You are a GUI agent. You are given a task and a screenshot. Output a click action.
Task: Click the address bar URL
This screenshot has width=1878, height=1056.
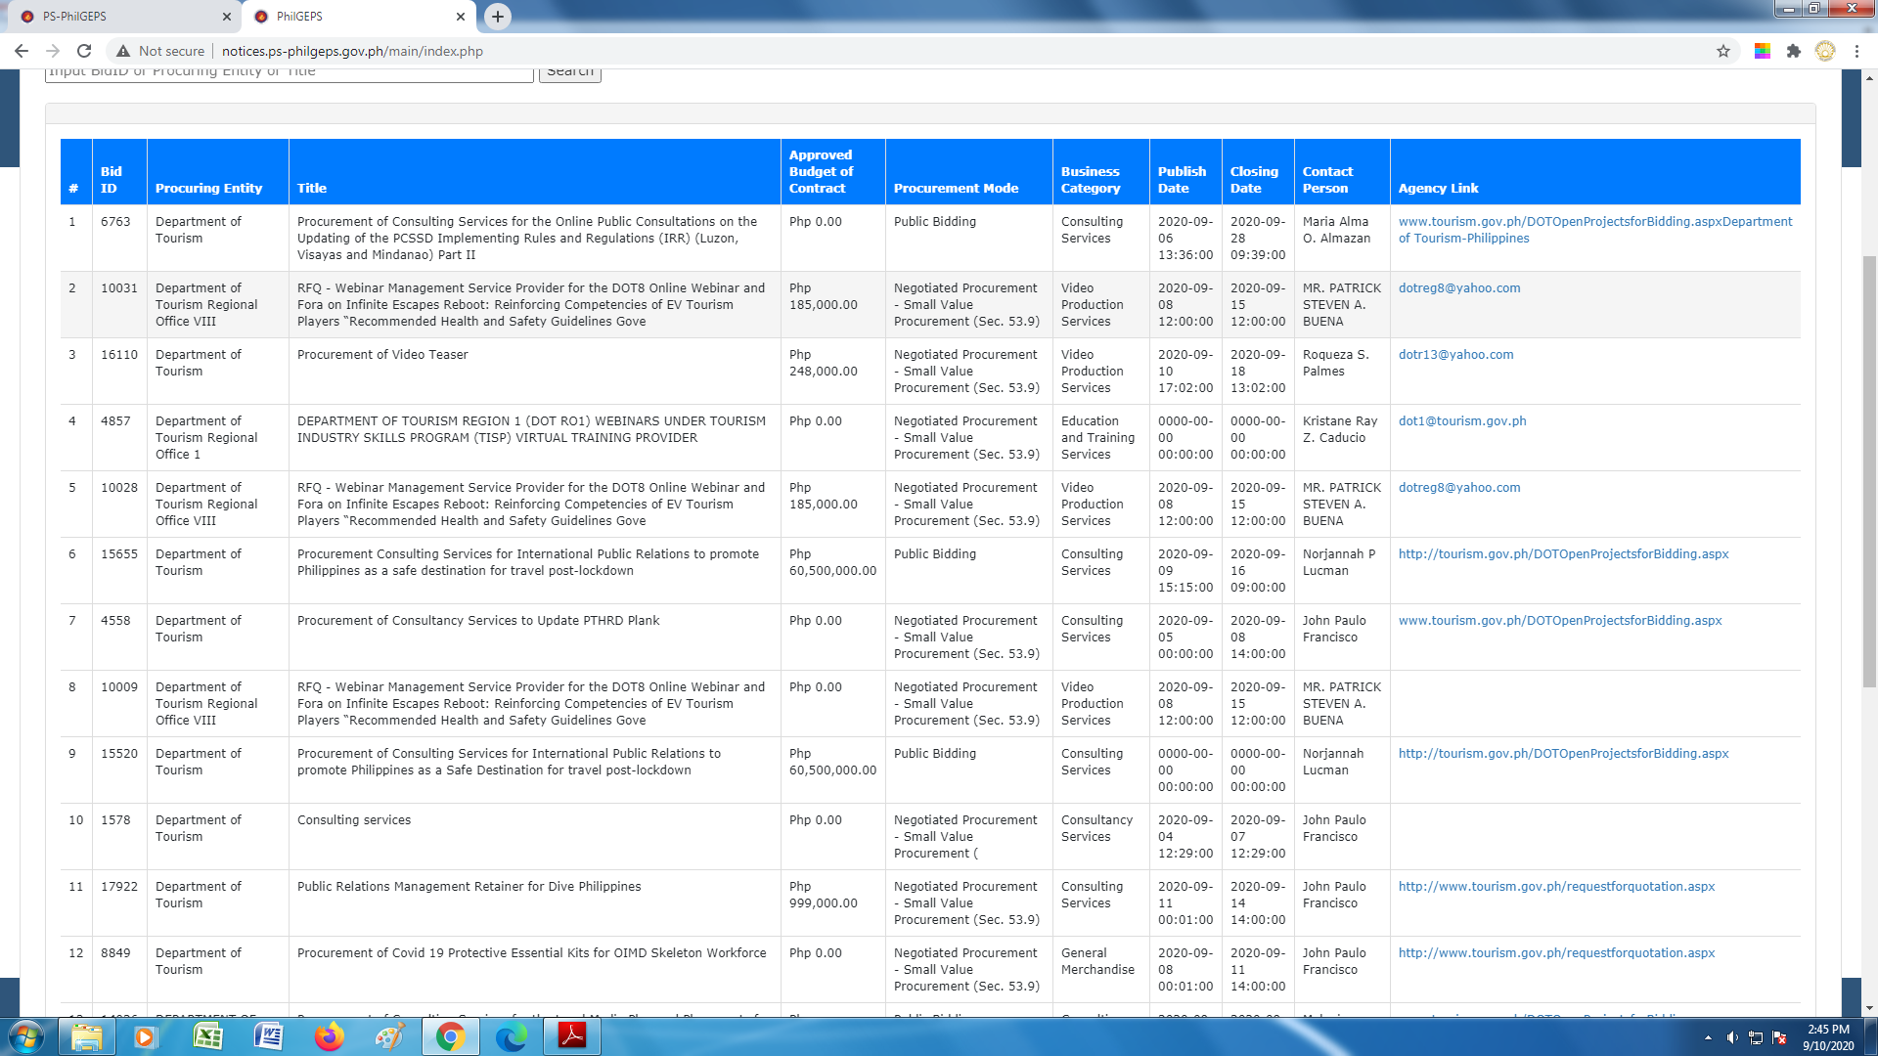tap(352, 51)
